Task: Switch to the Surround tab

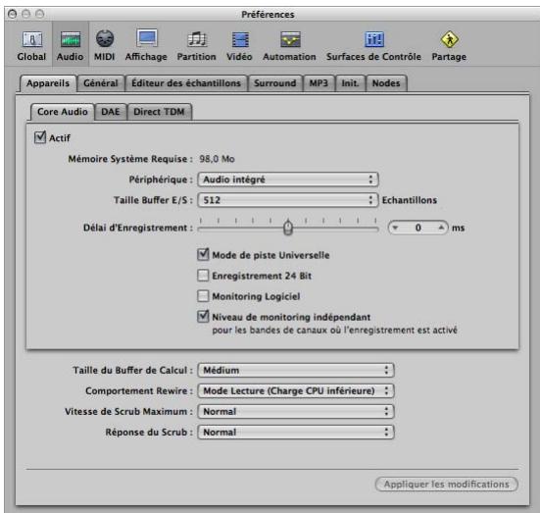Action: [x=274, y=83]
